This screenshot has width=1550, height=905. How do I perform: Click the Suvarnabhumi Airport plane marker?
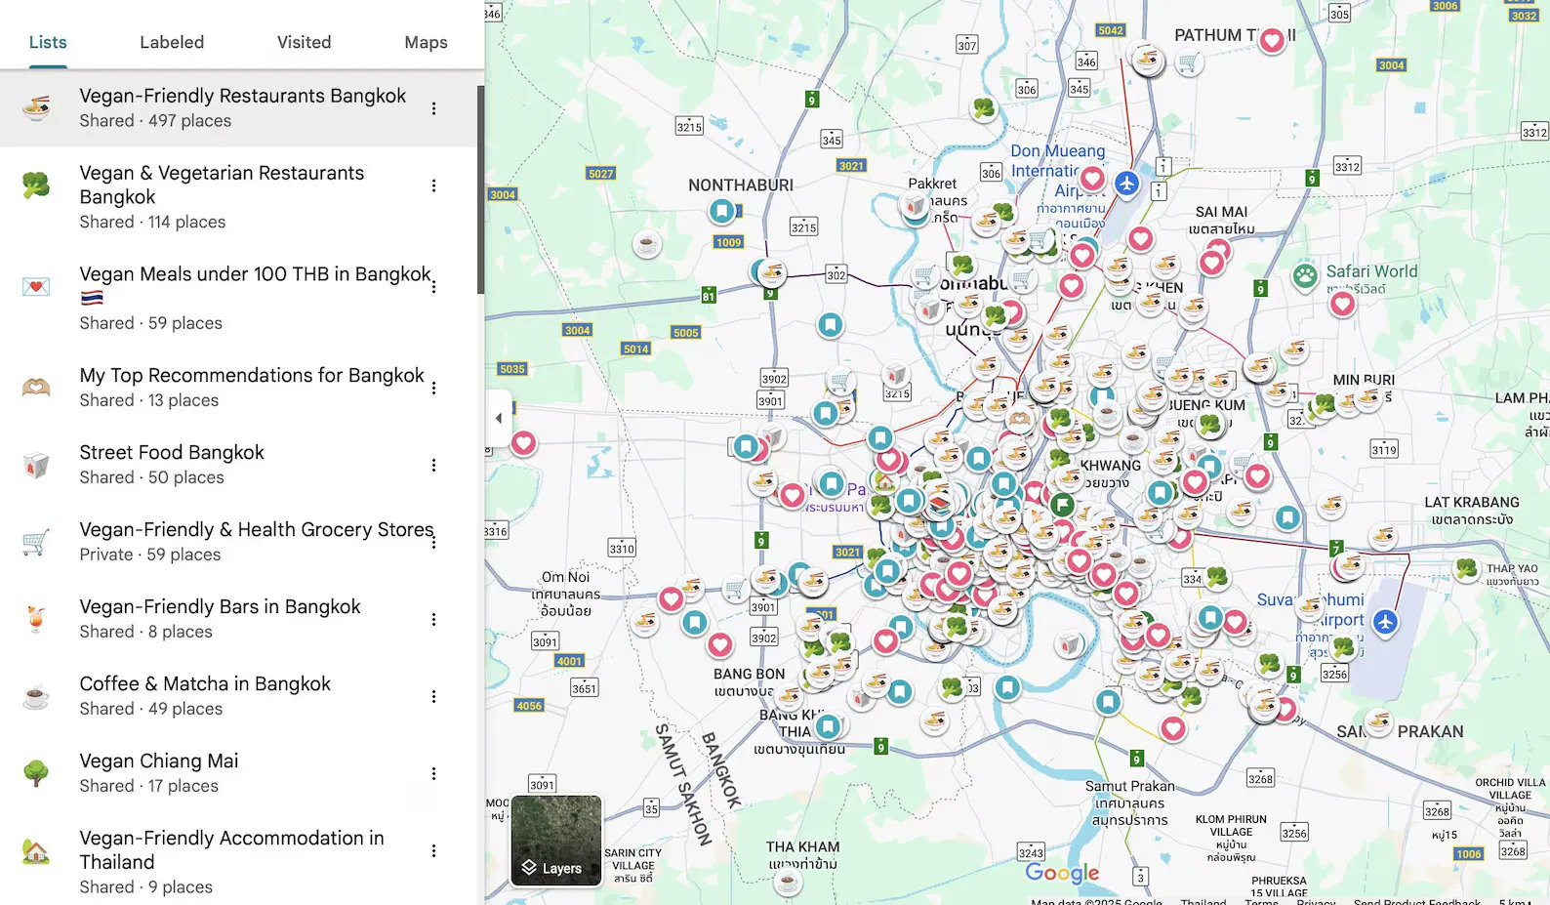pyautogui.click(x=1385, y=621)
